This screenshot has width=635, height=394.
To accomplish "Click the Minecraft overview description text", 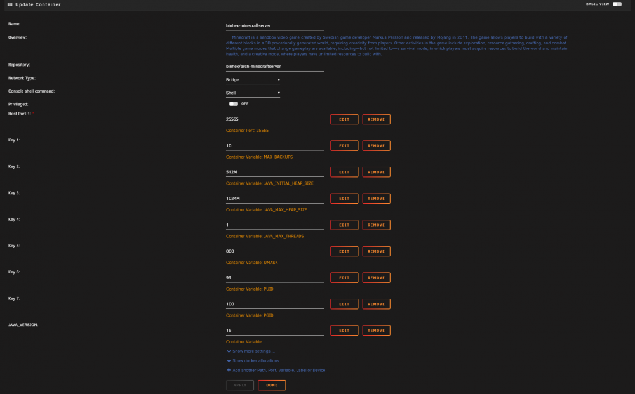I will coord(396,45).
